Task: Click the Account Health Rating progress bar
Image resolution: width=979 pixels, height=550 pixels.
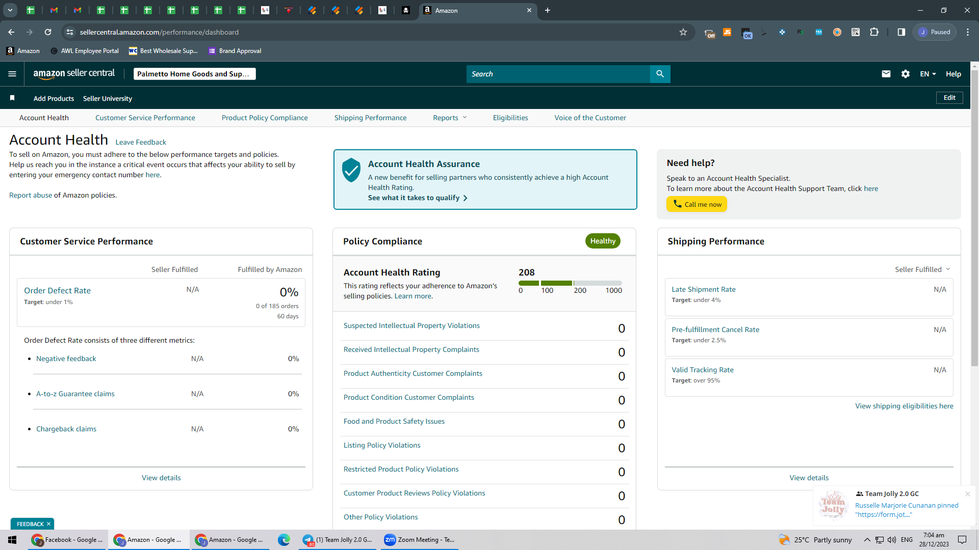Action: [x=570, y=283]
